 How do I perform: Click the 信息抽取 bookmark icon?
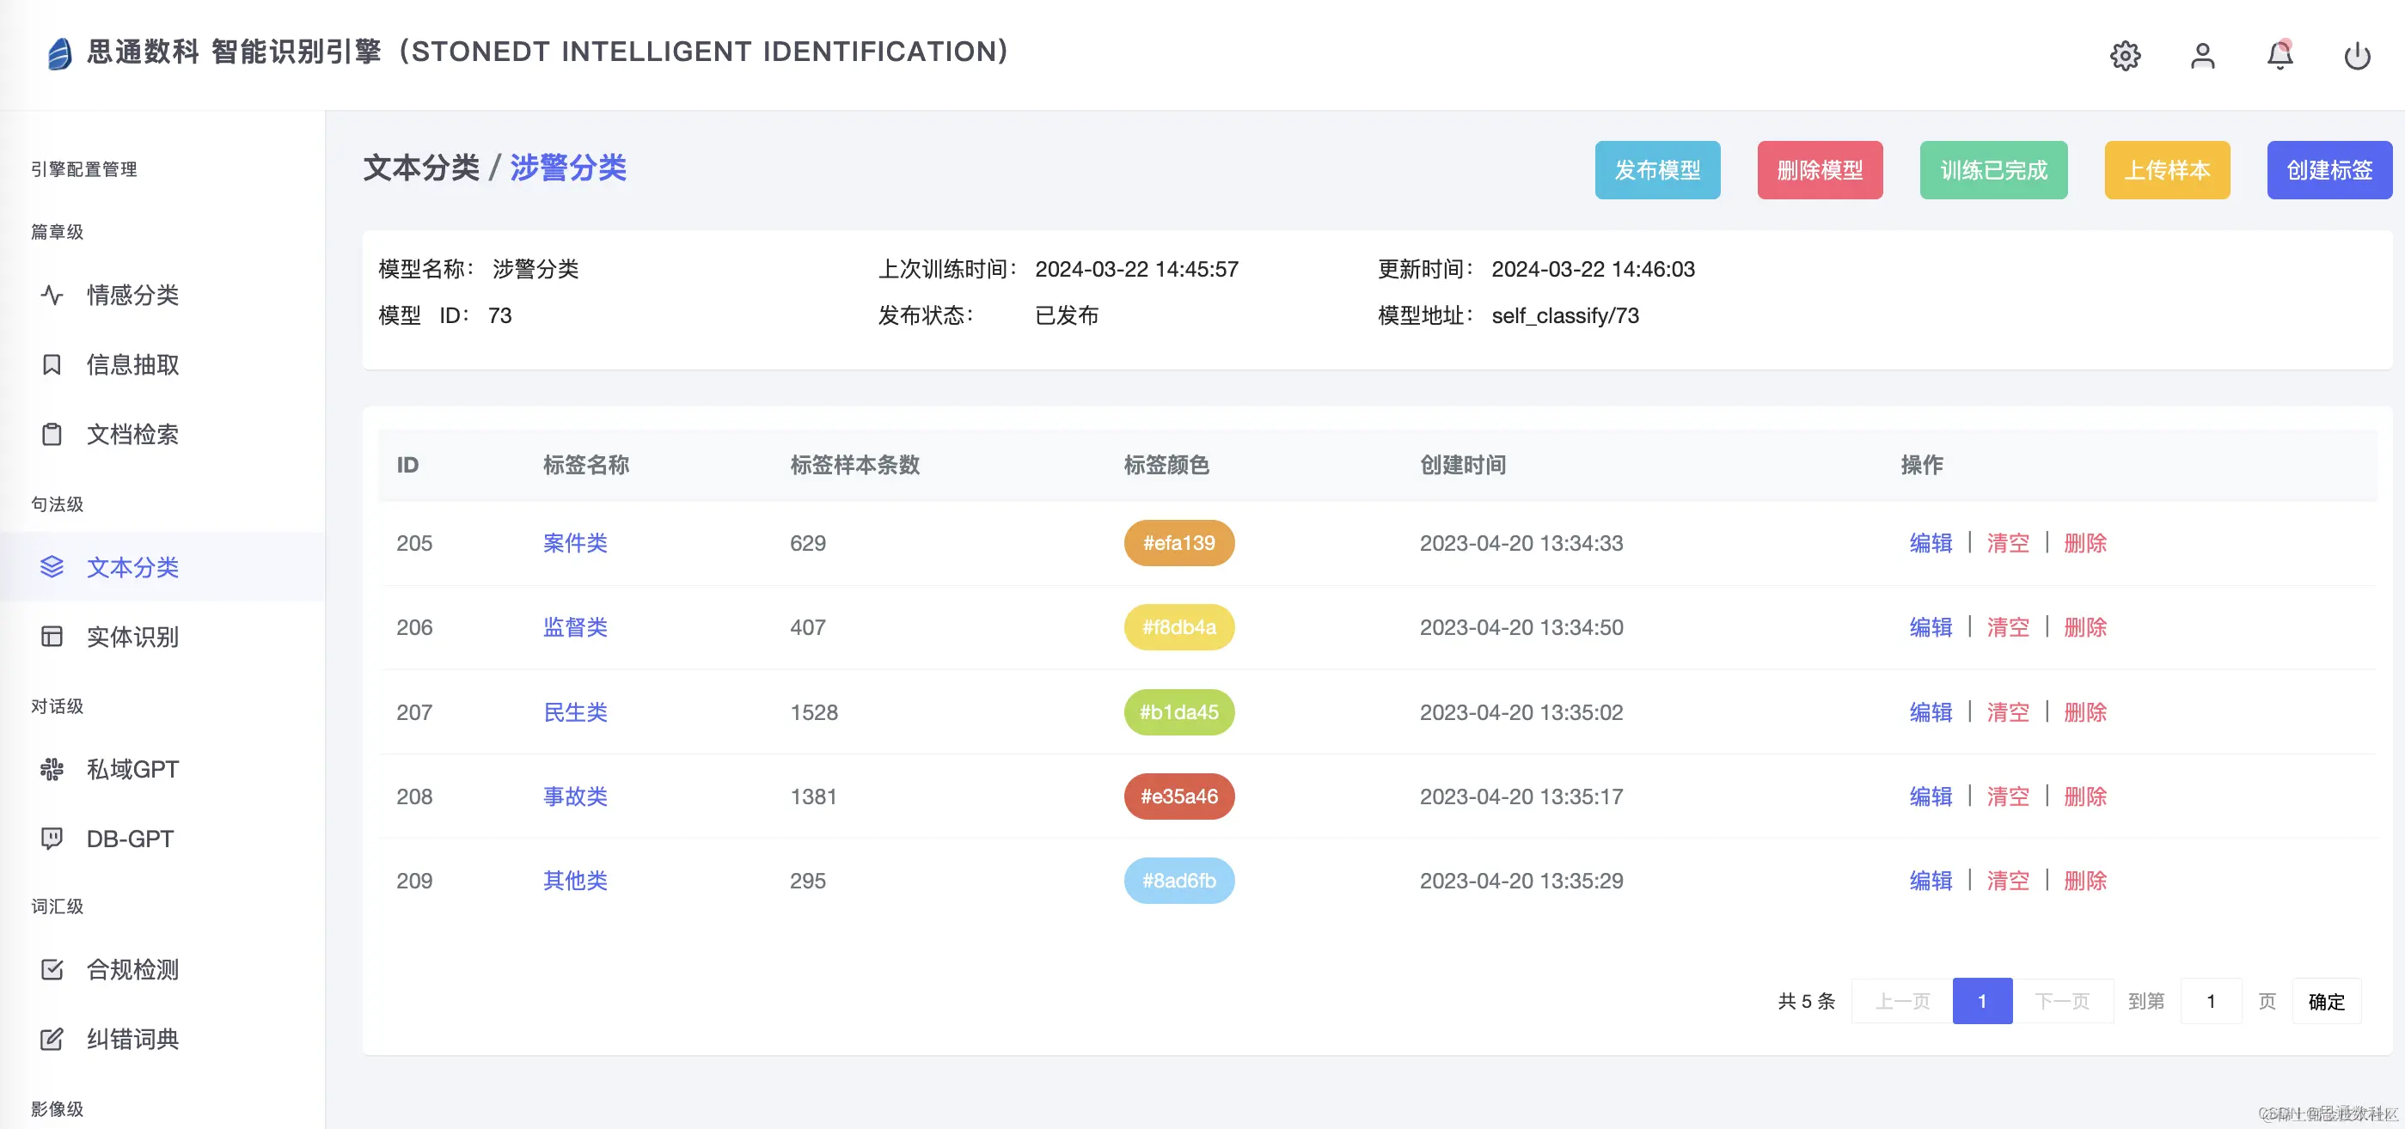(x=52, y=365)
